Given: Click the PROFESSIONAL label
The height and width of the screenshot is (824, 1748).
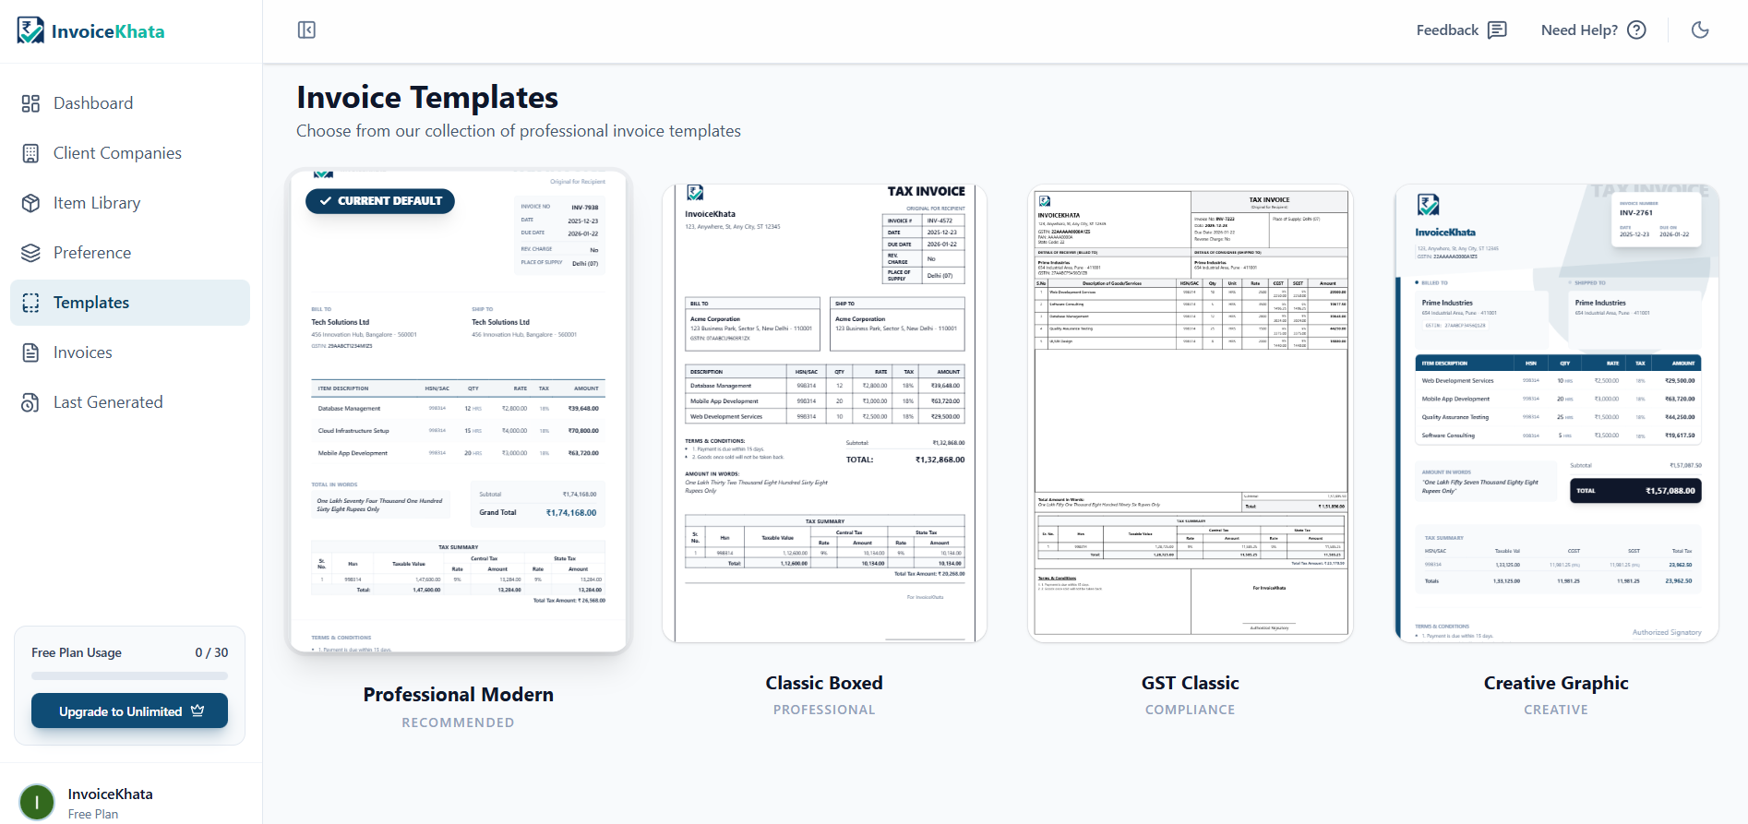Looking at the screenshot, I should (x=824, y=710).
